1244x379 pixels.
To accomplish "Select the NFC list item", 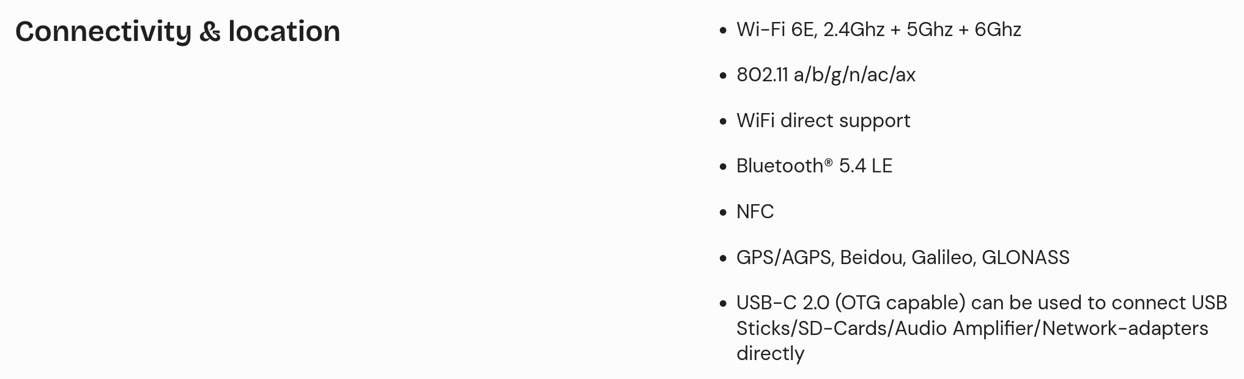I will pyautogui.click(x=755, y=212).
